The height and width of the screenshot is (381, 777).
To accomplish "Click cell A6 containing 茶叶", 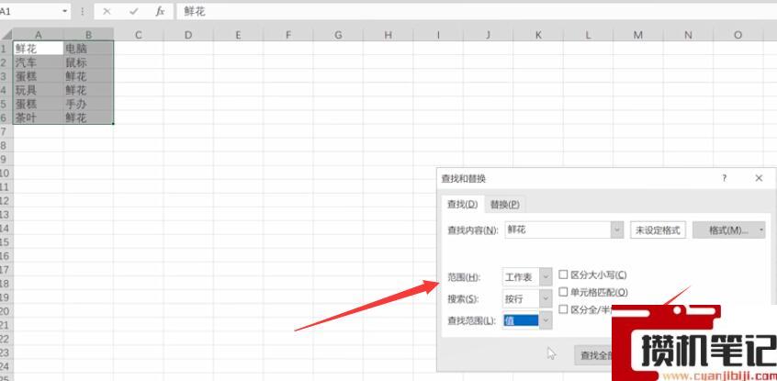I will (39, 118).
